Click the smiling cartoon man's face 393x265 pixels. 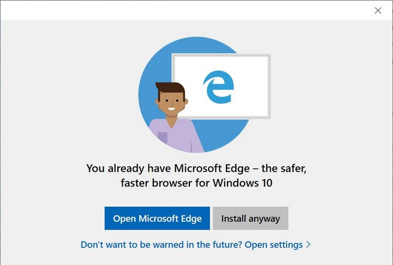171,103
